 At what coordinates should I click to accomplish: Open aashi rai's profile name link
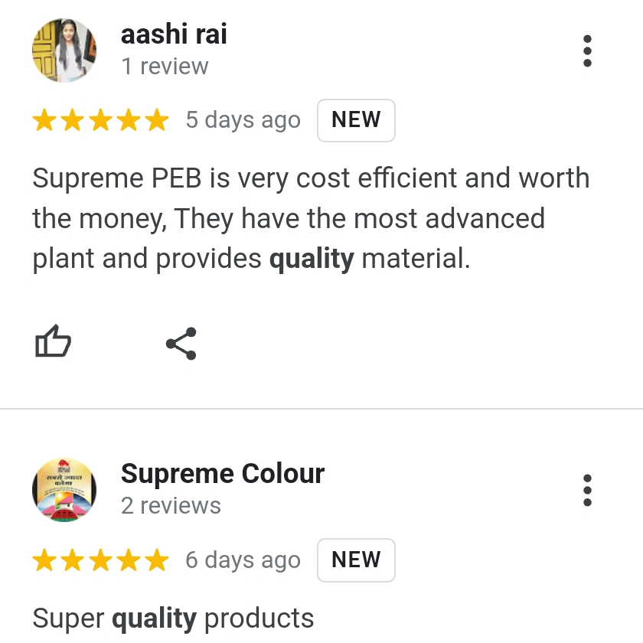[174, 34]
